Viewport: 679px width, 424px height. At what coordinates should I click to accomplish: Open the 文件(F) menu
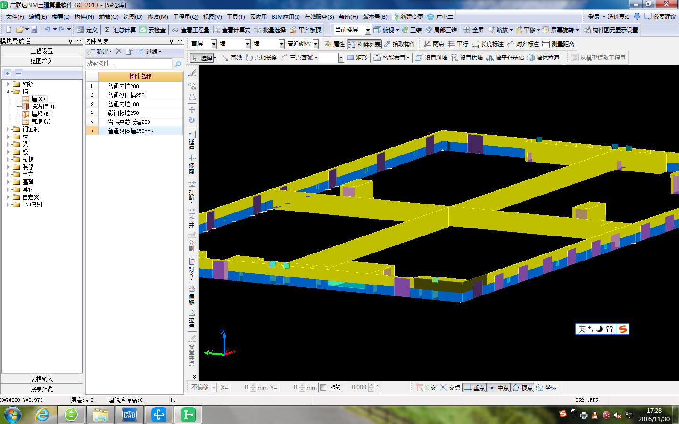[15, 16]
